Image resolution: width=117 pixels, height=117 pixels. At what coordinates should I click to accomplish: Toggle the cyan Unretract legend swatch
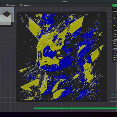point(114,55)
